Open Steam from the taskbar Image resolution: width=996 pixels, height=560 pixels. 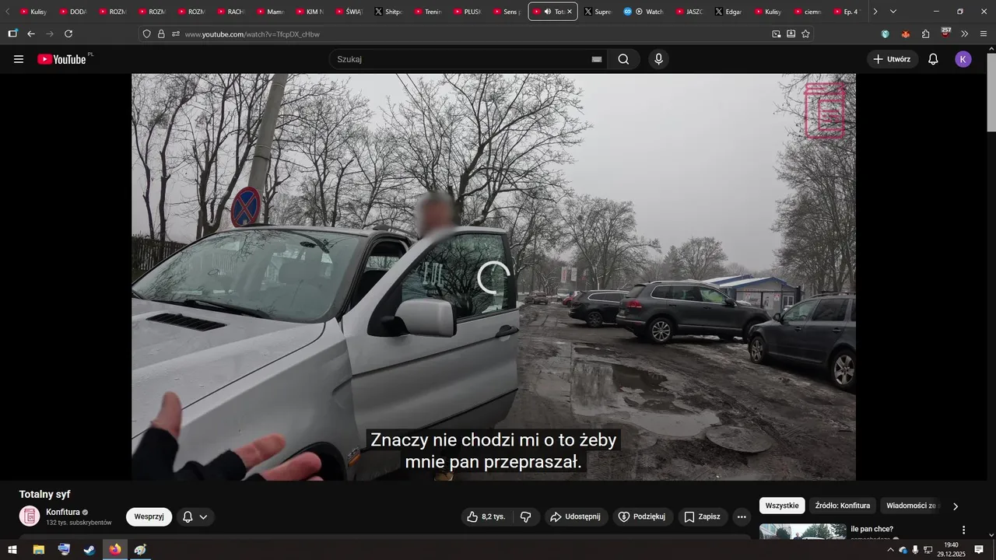point(89,550)
